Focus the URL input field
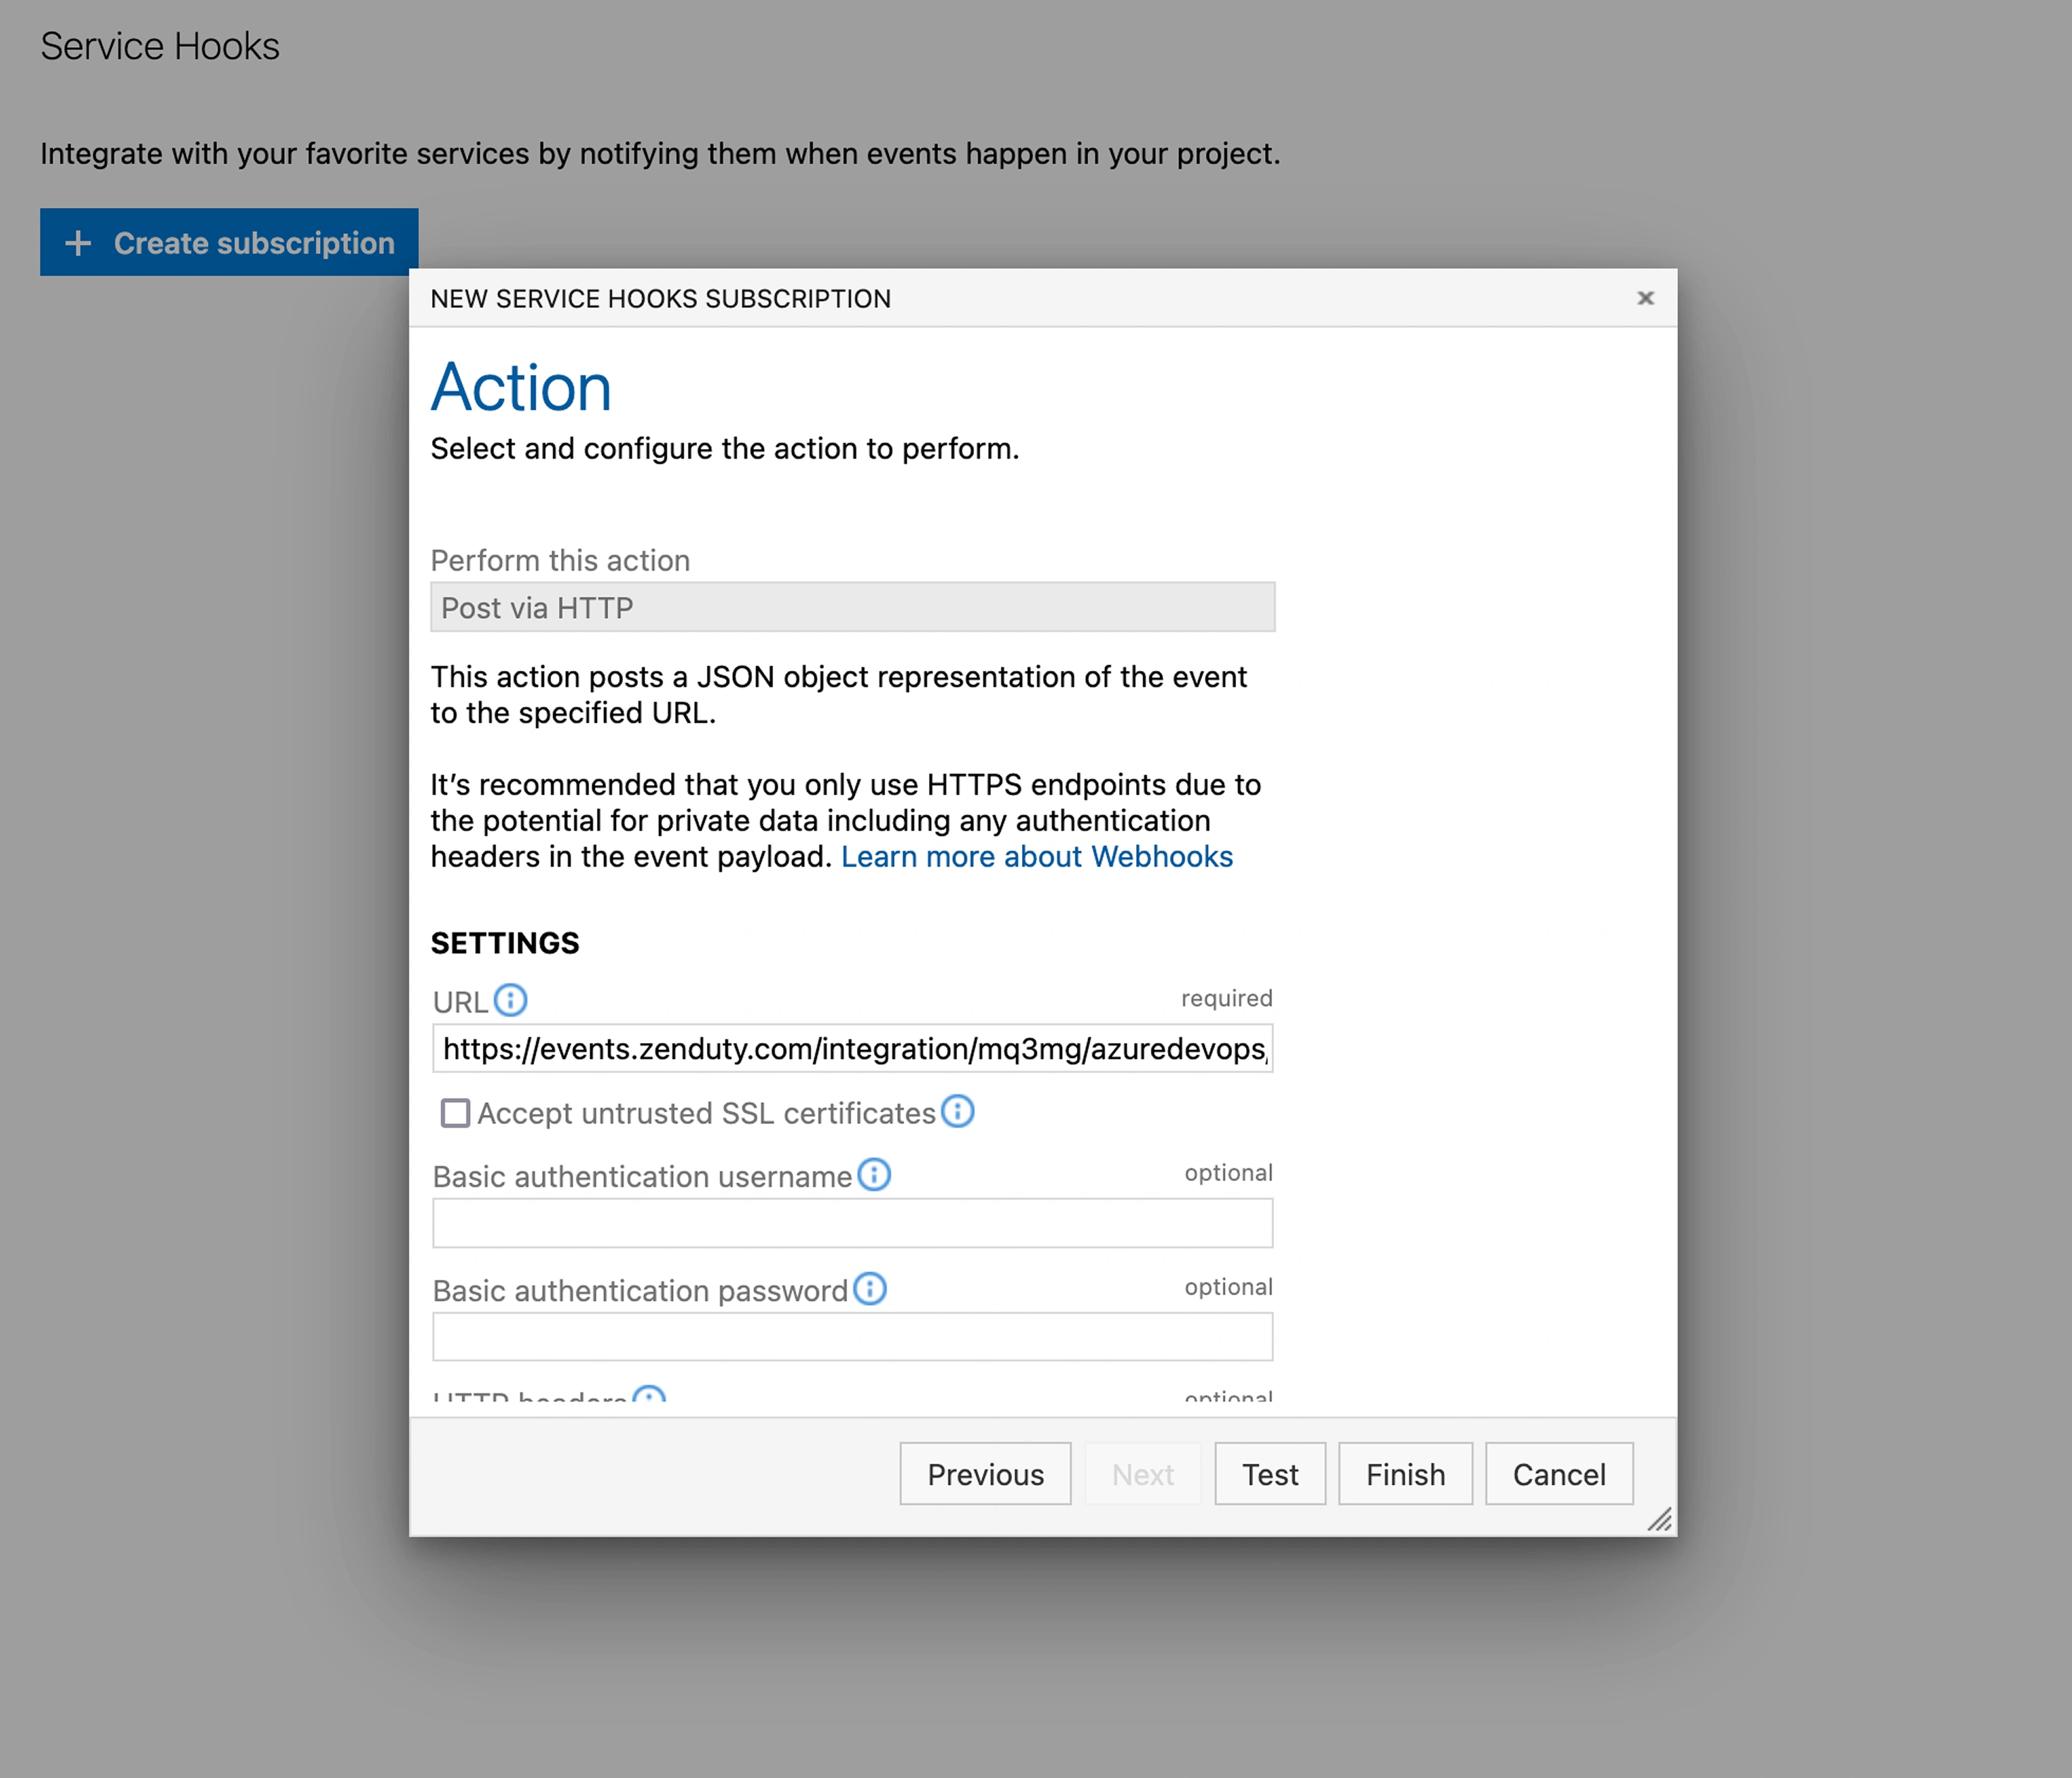The height and width of the screenshot is (1778, 2072). click(x=852, y=1048)
